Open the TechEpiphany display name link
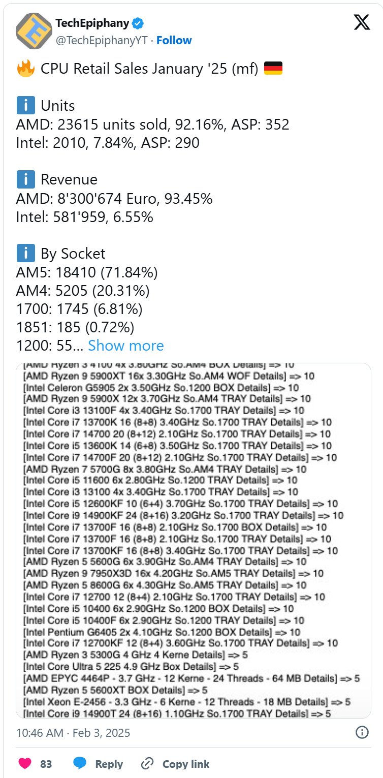Viewport: 383px width, 778px height. [93, 23]
